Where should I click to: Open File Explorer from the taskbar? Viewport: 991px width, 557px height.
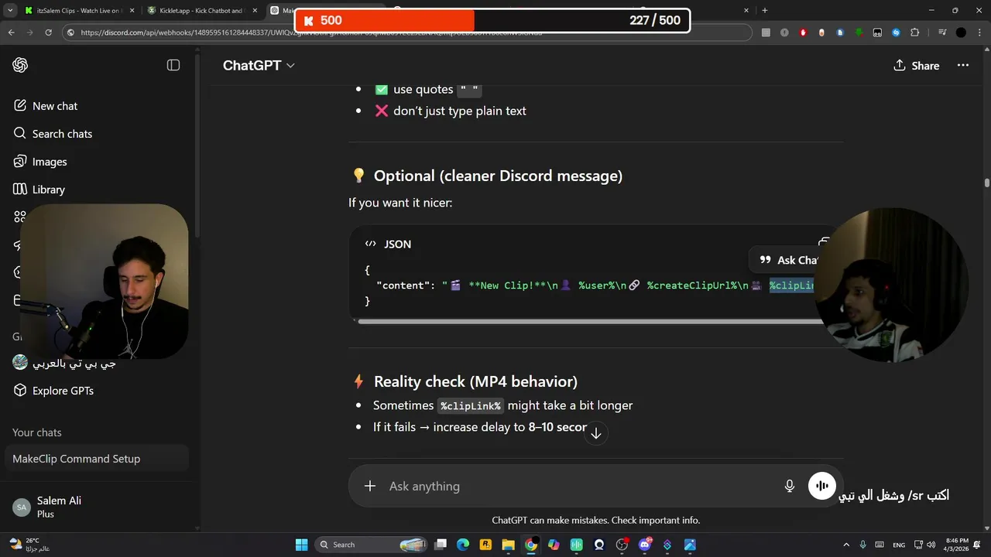pos(508,545)
